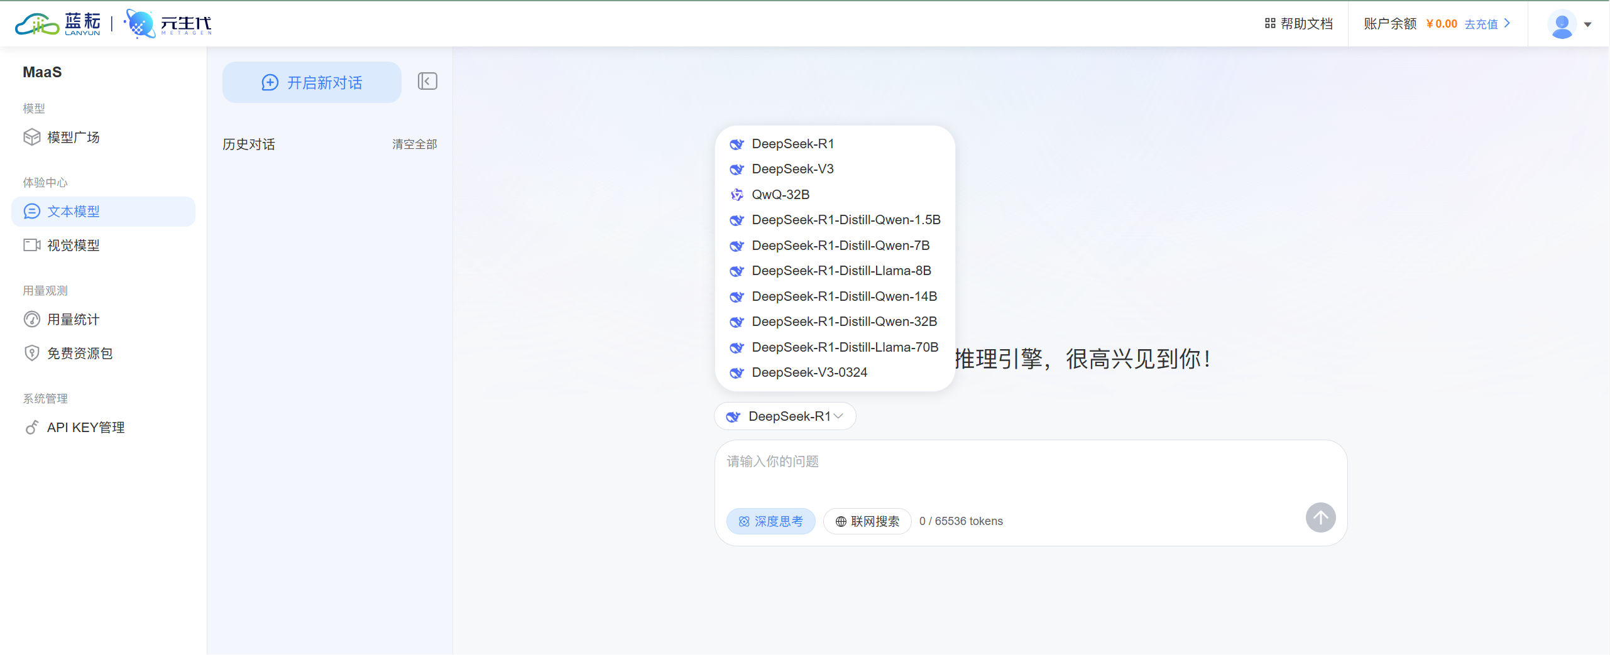Open API KEY管理 page
Image resolution: width=1610 pixels, height=655 pixels.
[103, 427]
